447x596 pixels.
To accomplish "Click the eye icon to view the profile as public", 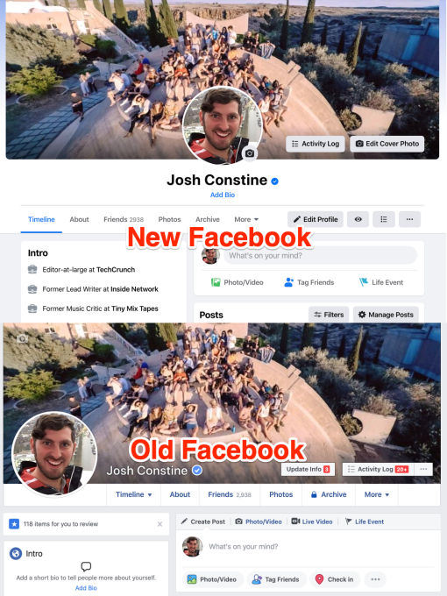I will tap(358, 219).
